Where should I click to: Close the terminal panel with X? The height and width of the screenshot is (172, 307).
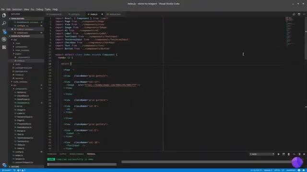304,154
